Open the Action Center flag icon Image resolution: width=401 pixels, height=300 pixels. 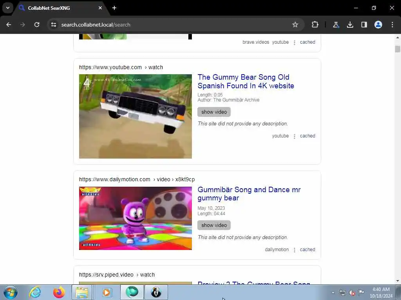click(361, 292)
